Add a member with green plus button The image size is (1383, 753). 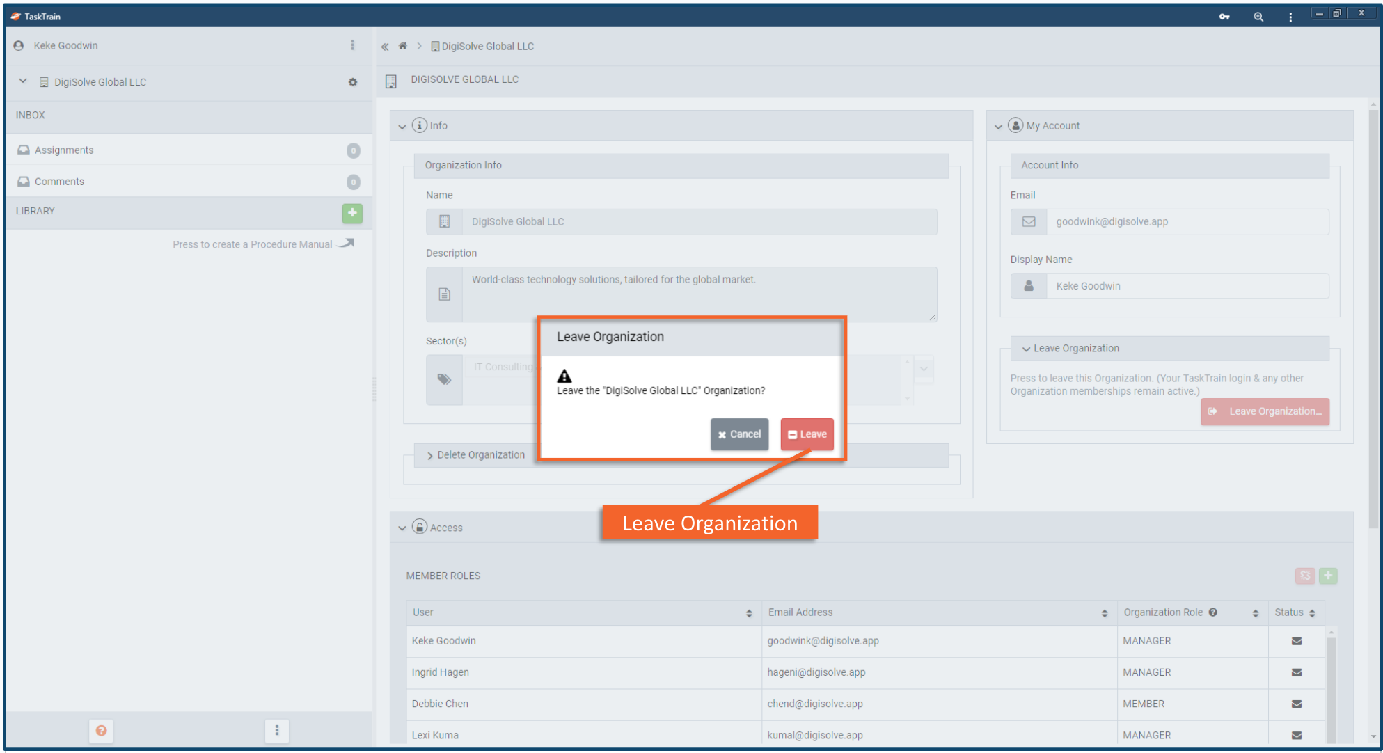(1328, 576)
